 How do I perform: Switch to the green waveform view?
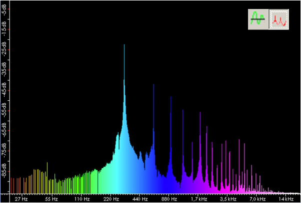[x=258, y=19]
